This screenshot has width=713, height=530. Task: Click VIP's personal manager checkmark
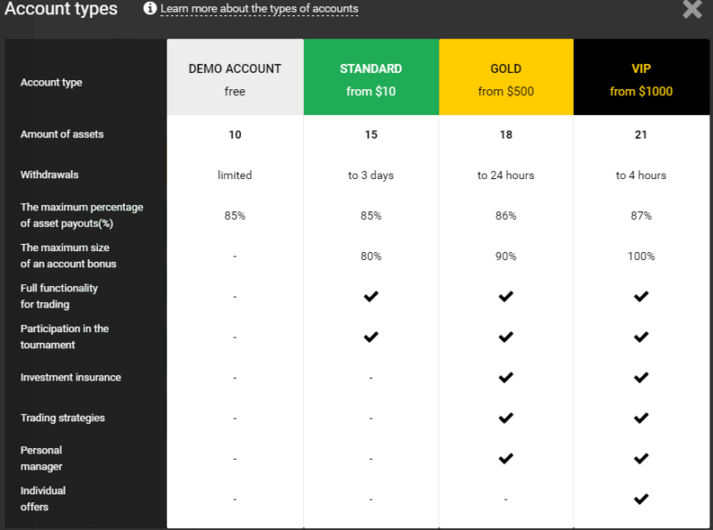641,458
